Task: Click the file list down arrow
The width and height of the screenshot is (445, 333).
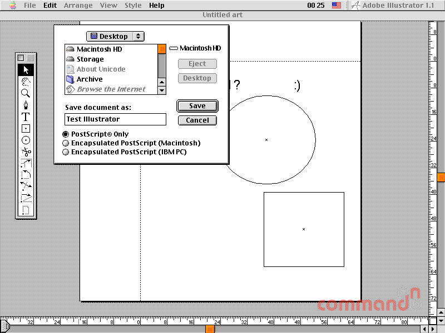Action: [x=162, y=90]
